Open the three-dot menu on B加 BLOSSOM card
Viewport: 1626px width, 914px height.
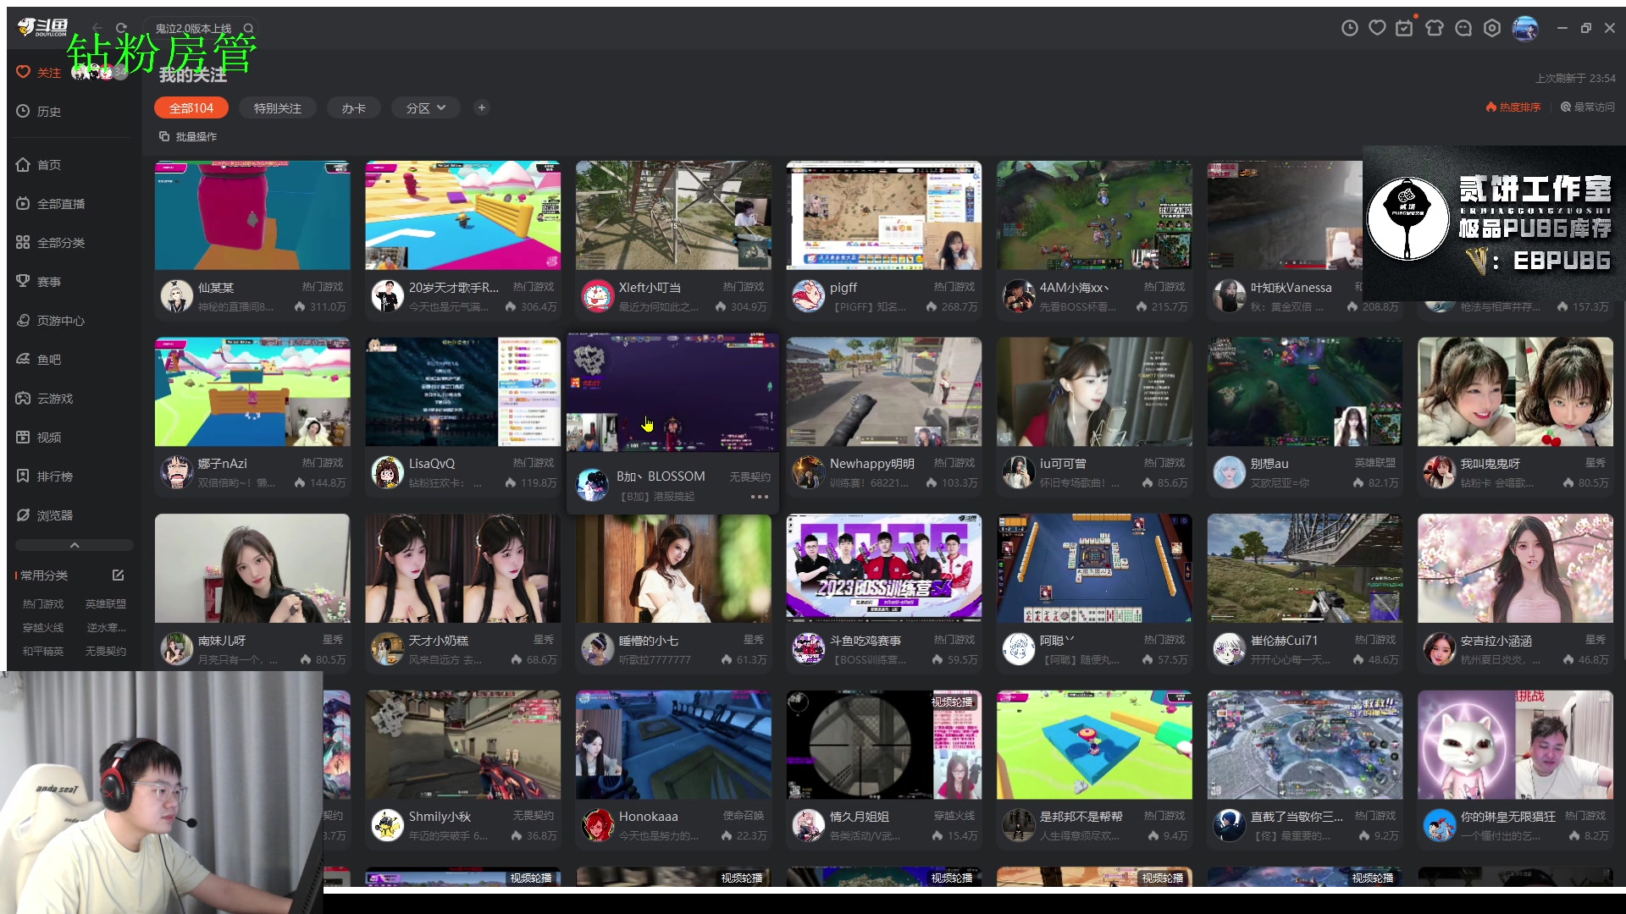tap(759, 497)
